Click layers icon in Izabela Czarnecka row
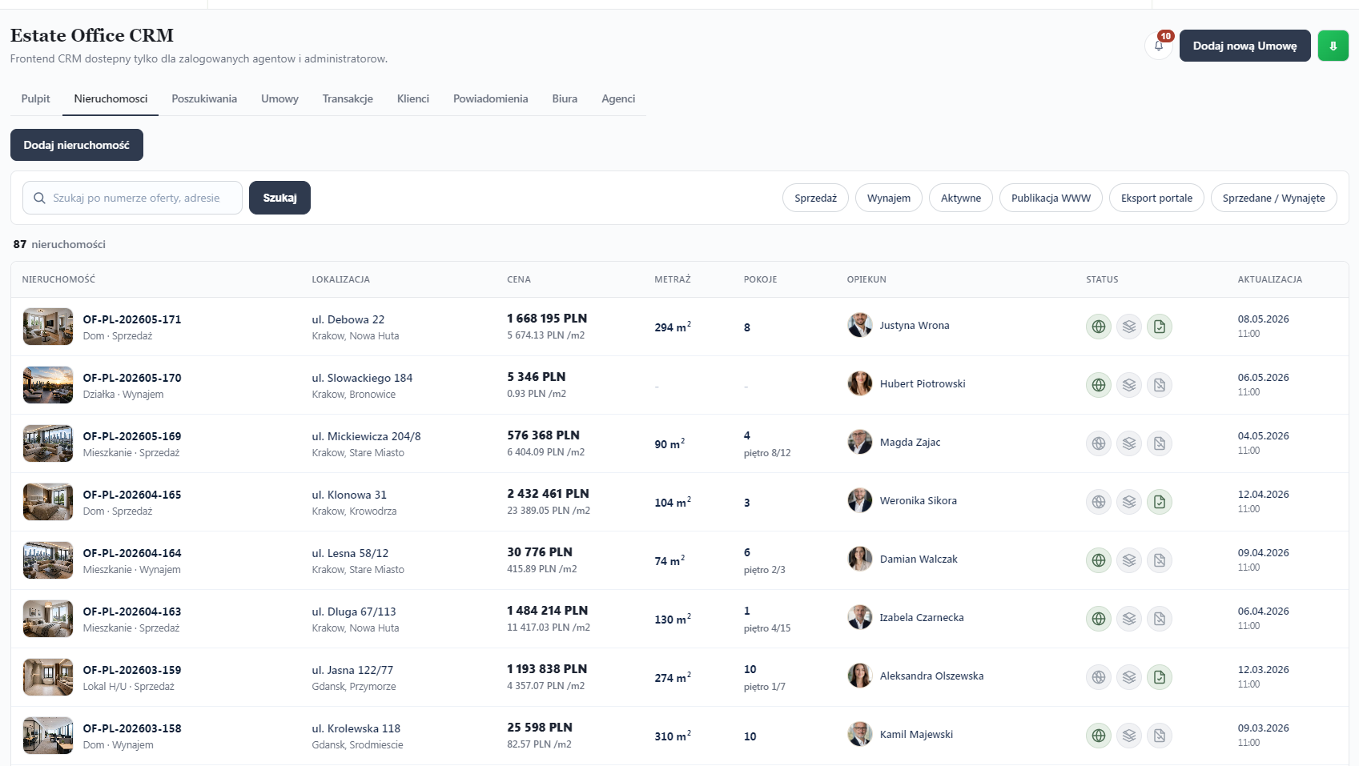This screenshot has width=1359, height=766. click(1129, 619)
